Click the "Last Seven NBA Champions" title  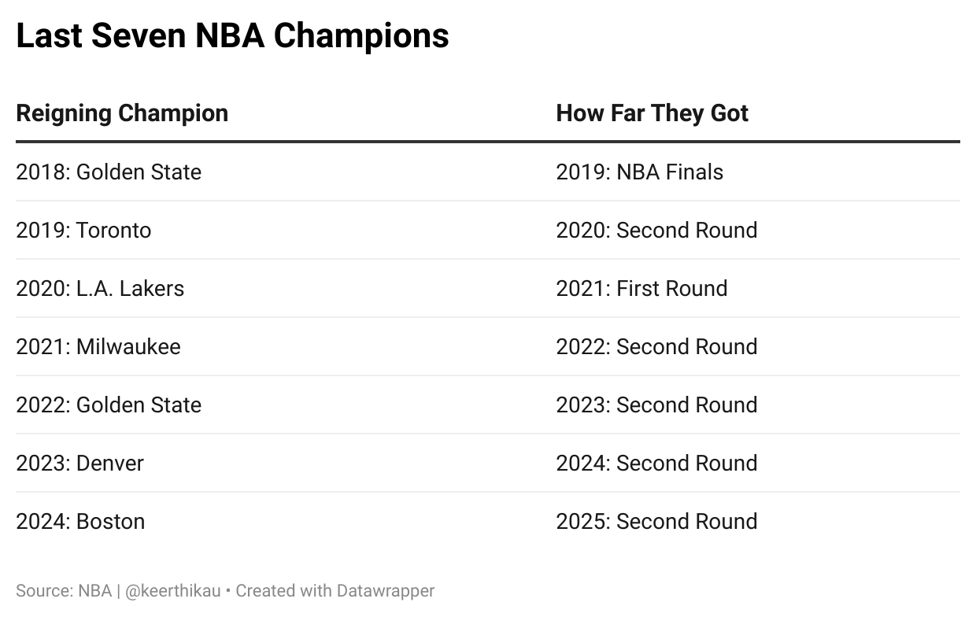[232, 36]
